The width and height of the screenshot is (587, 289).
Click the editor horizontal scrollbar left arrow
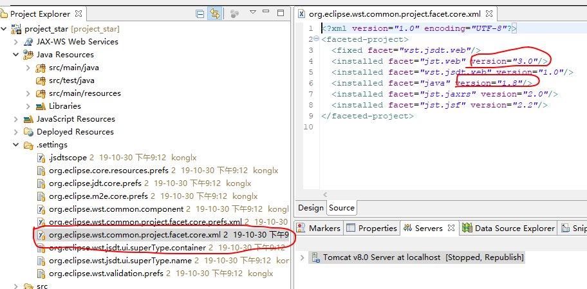pos(324,194)
